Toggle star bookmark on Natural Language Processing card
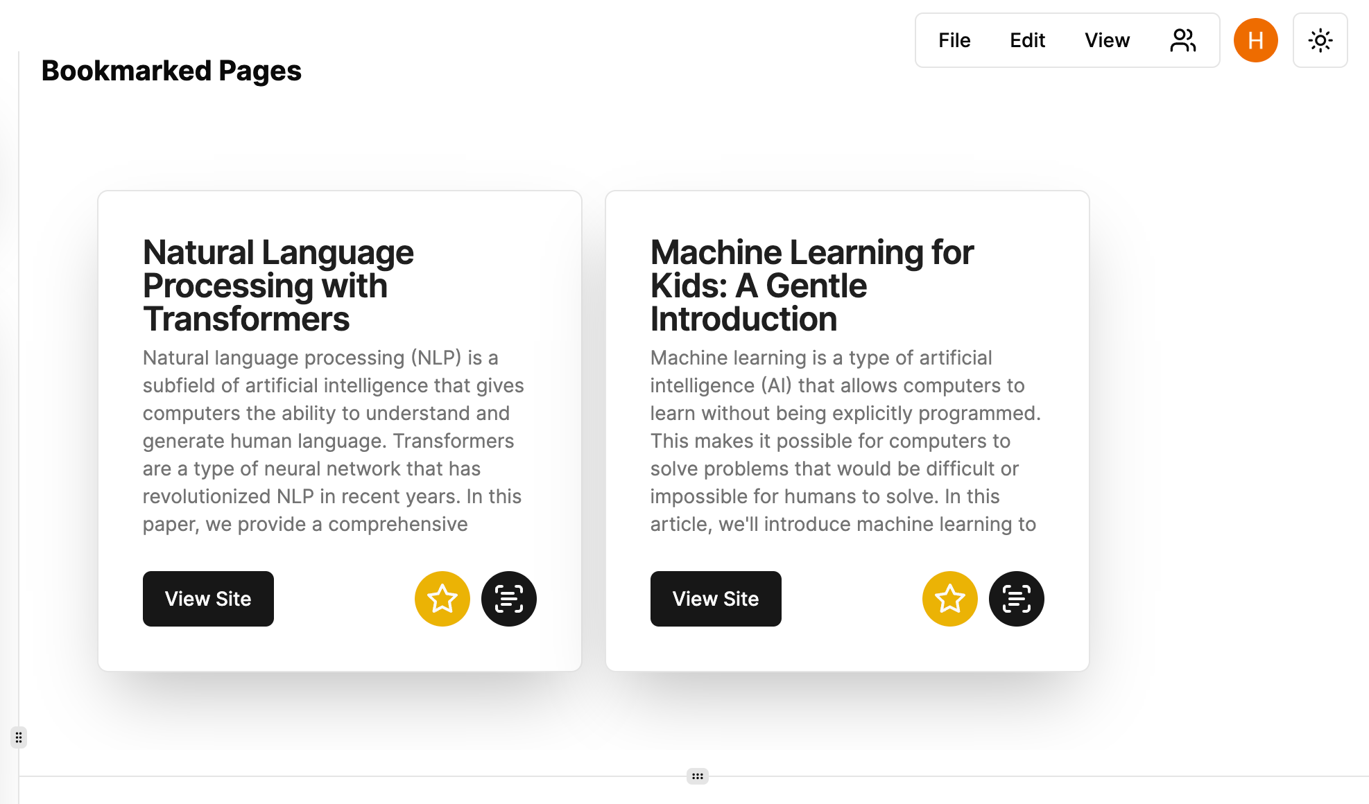This screenshot has width=1369, height=804. pos(442,599)
